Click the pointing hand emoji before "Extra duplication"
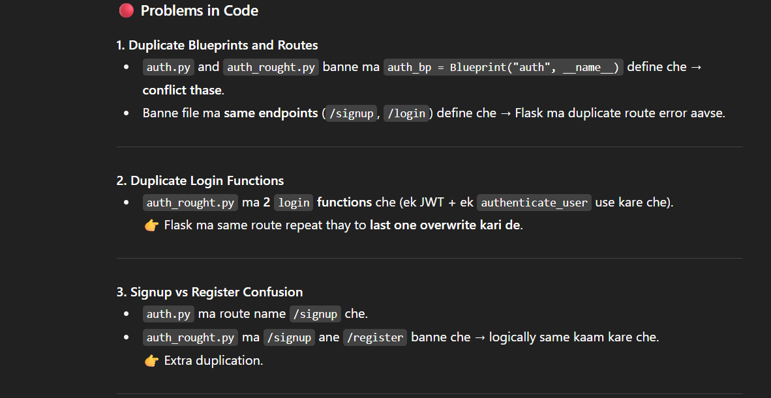This screenshot has height=398, width=771. click(x=151, y=360)
